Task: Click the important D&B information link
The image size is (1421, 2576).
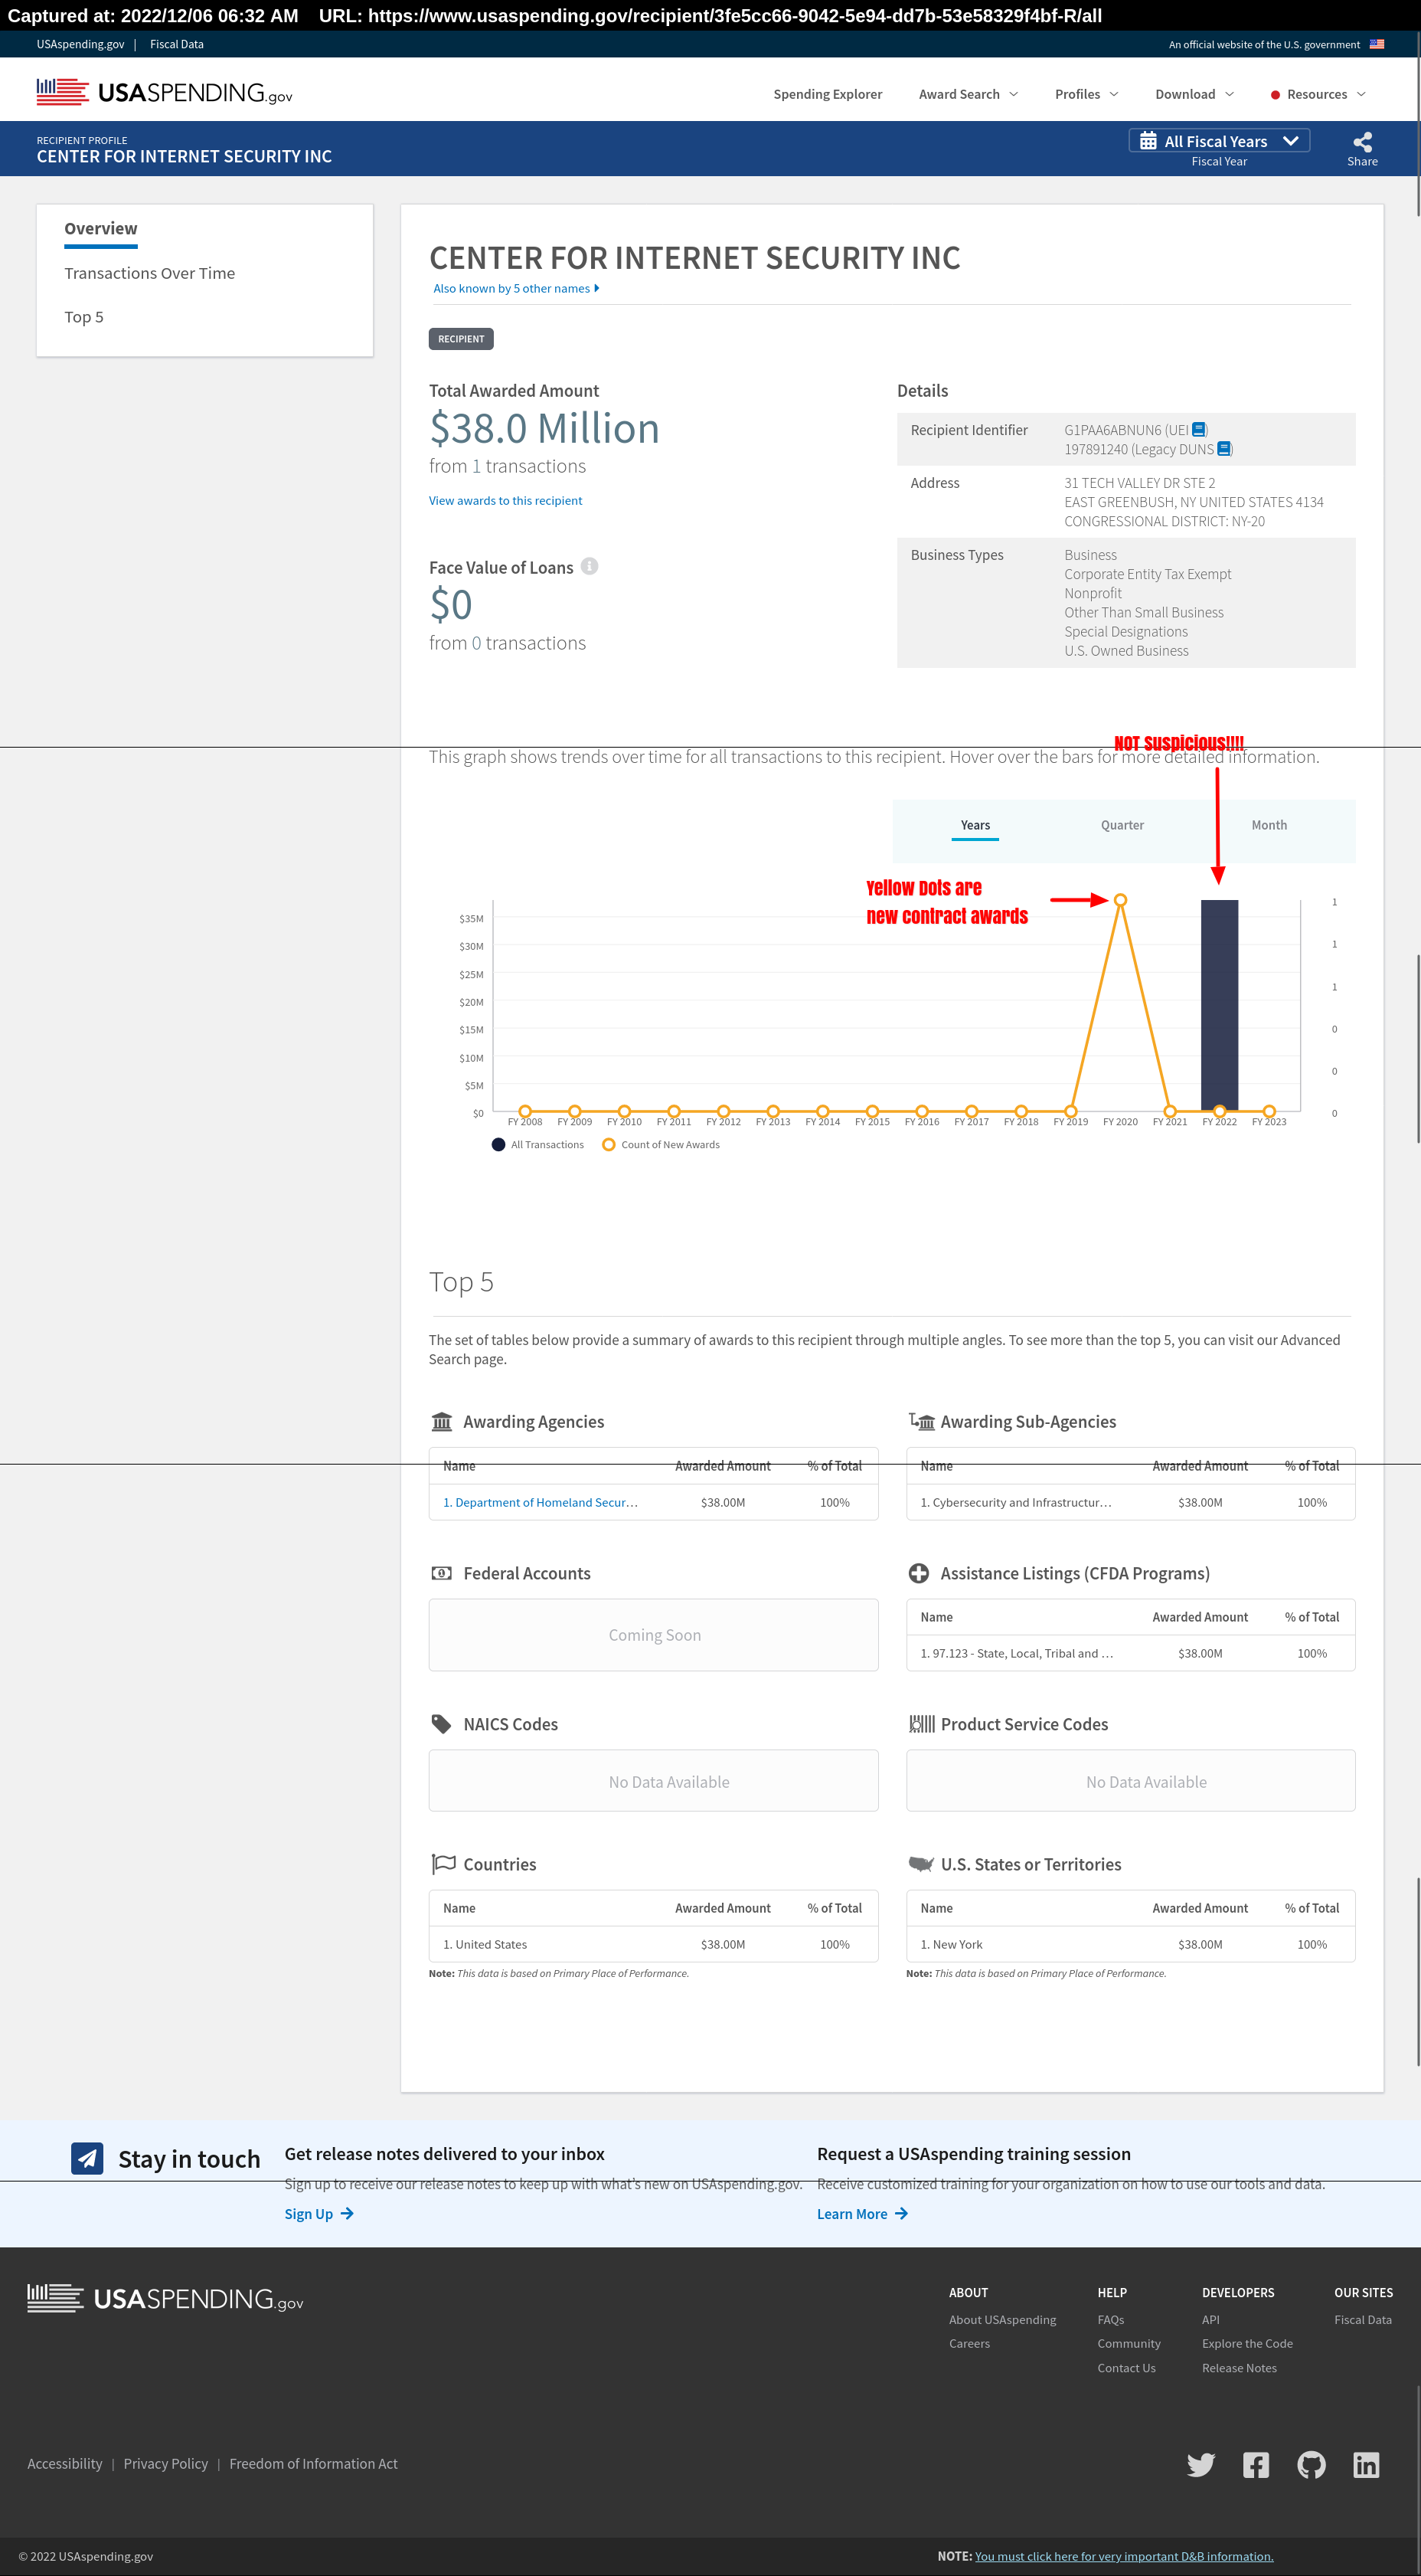Action: pos(1124,2556)
